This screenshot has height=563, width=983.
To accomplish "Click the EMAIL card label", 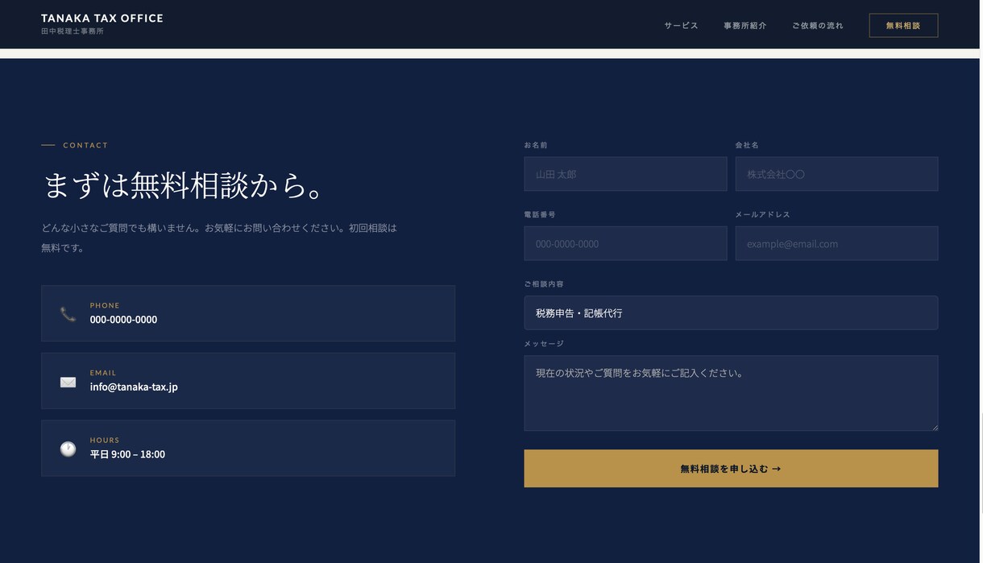I will click(x=103, y=373).
